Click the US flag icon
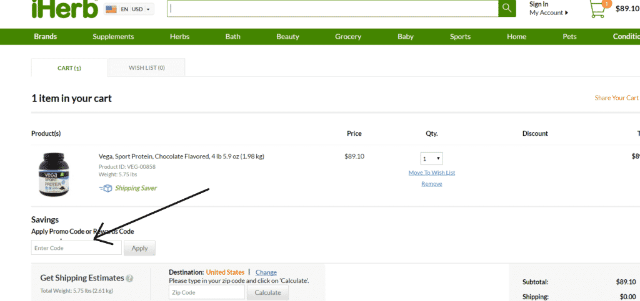Image resolution: width=640 pixels, height=301 pixels. tap(111, 9)
